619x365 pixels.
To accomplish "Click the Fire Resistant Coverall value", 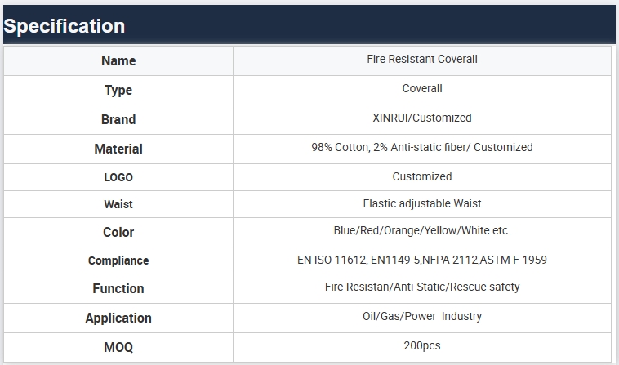I will click(422, 60).
